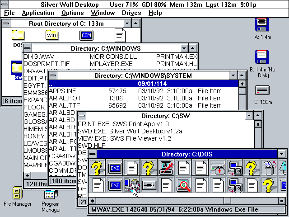Select the black syringe icon beside the doctor icon
The height and width of the screenshot is (217, 289).
pos(149,185)
